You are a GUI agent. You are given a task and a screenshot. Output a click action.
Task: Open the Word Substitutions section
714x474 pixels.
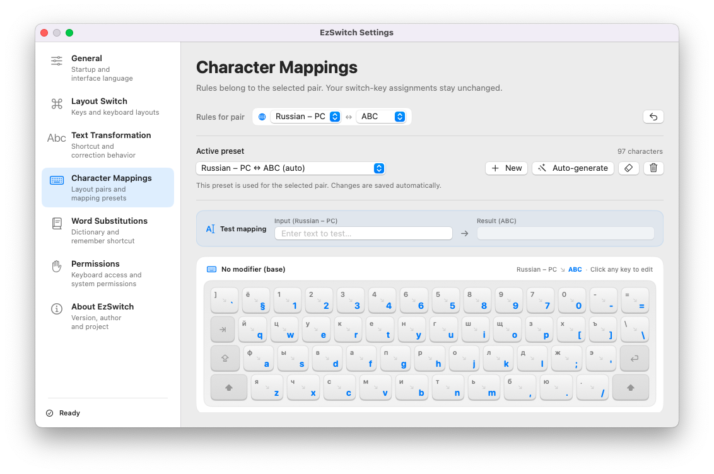pos(107,230)
